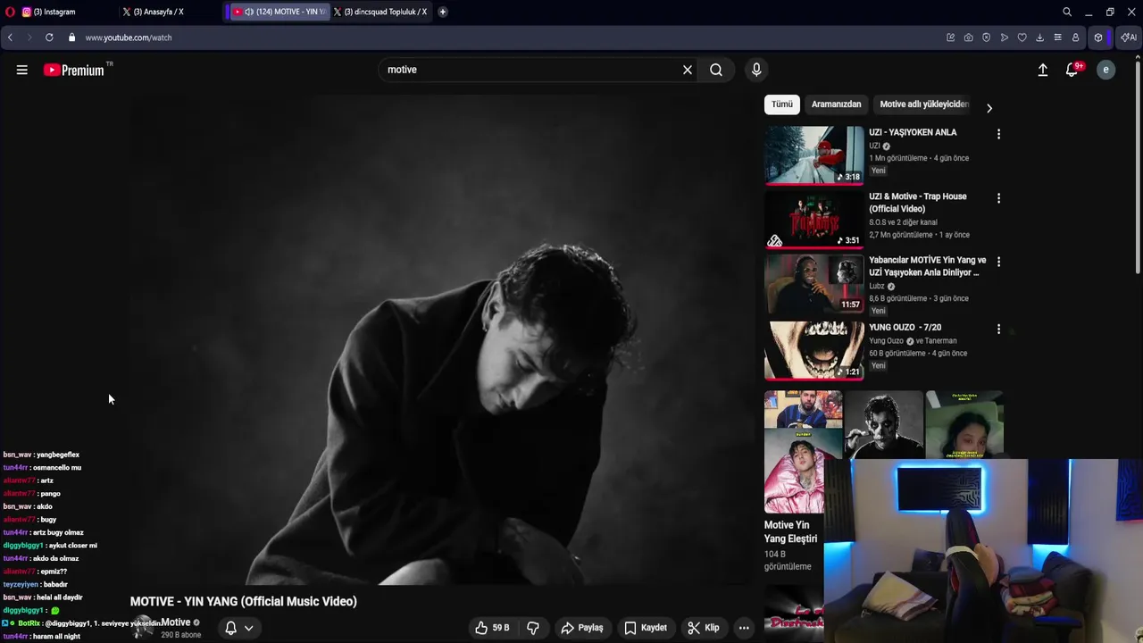The height and width of the screenshot is (643, 1143).
Task: Go to YouTube Premium home logo
Action: [x=74, y=70]
